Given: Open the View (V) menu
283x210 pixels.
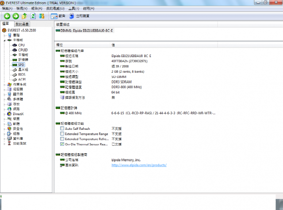Looking at the screenshot, I should pyautogui.click(x=22, y=8).
